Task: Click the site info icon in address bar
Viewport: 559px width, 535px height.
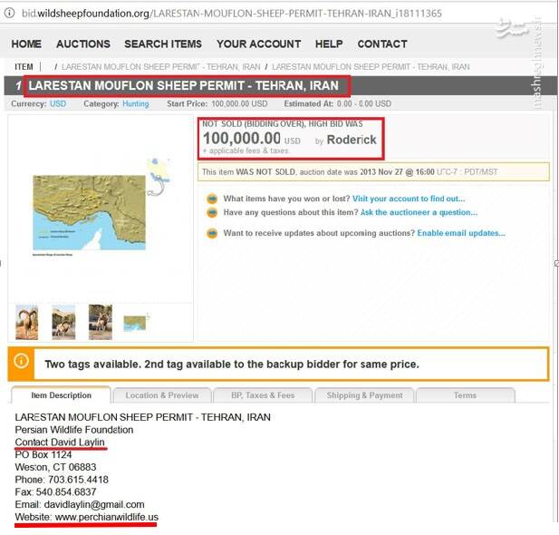Action: pyautogui.click(x=9, y=14)
